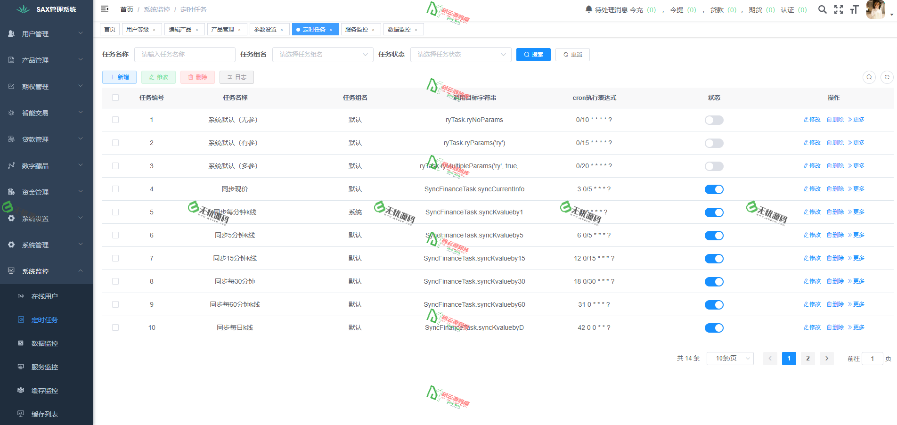Open 缓存监控 from the sidebar

click(x=44, y=390)
